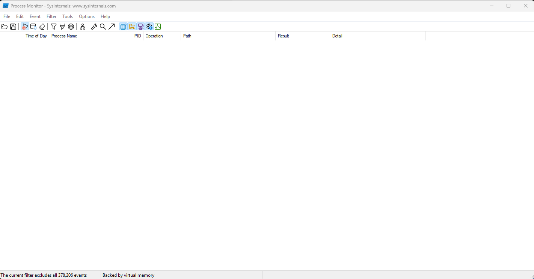Expand the Options menu
The height and width of the screenshot is (279, 534).
(87, 16)
